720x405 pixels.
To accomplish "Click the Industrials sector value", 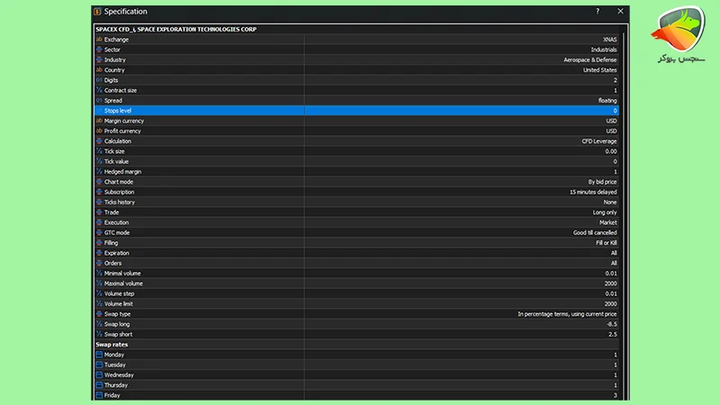I will point(604,49).
